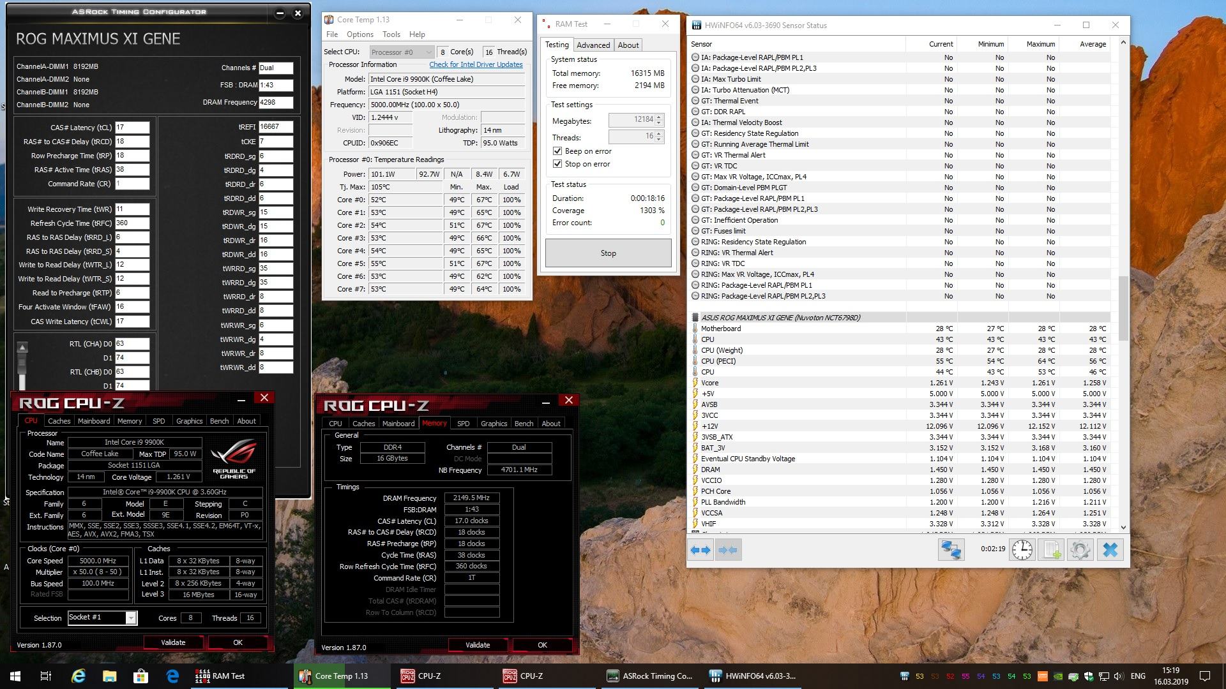The width and height of the screenshot is (1226, 689).
Task: Click status icon beside GT: Fuses limit
Action: point(695,231)
